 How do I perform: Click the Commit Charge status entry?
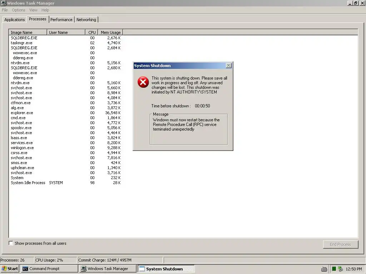pos(120,260)
